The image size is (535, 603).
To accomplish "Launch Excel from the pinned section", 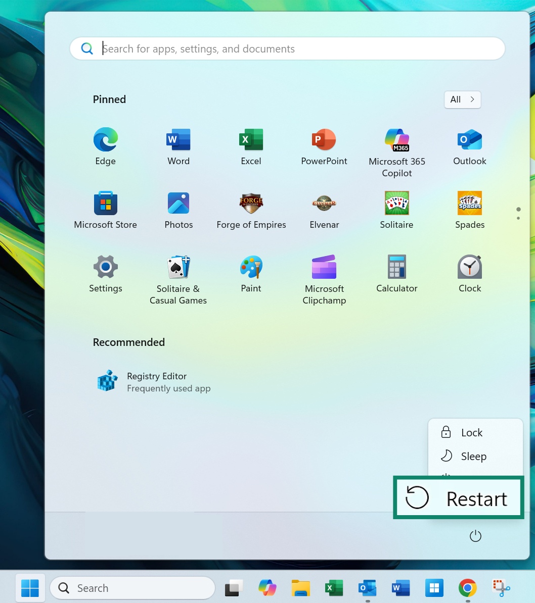I will point(251,146).
